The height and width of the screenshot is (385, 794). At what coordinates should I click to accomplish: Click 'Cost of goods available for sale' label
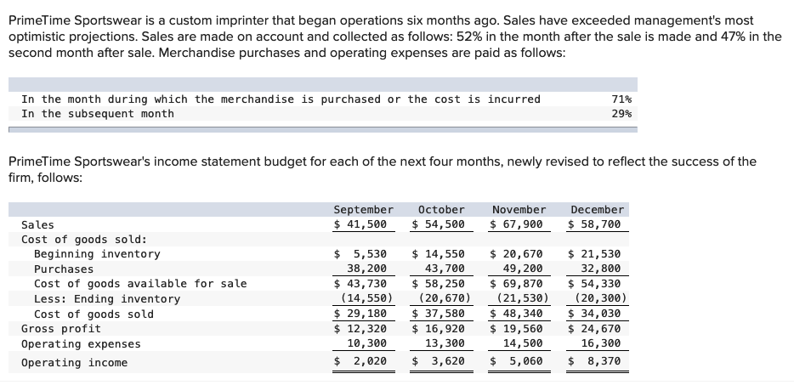coord(140,284)
